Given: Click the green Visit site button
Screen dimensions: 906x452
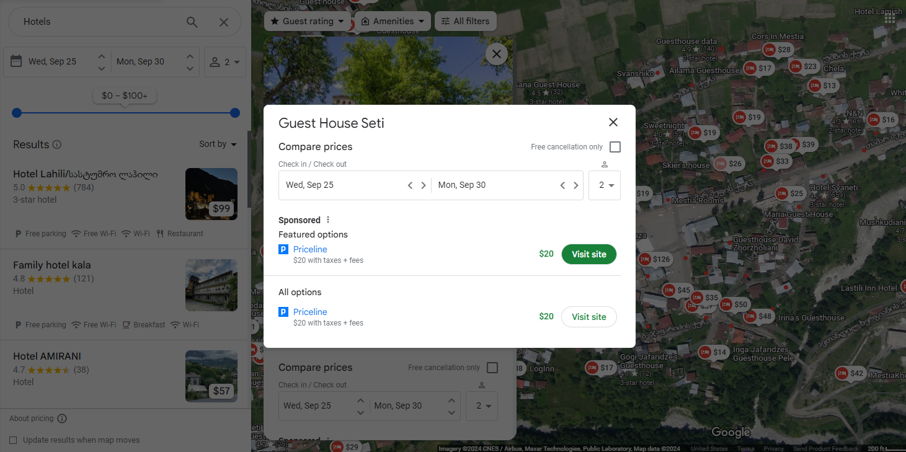Looking at the screenshot, I should [589, 254].
